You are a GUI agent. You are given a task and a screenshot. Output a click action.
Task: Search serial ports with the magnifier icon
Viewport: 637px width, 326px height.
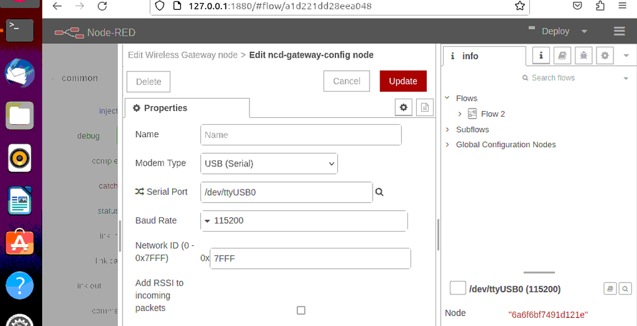pos(379,192)
